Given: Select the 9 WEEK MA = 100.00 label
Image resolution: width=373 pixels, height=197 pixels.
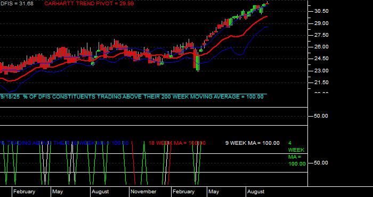Looking at the screenshot, I should pyautogui.click(x=253, y=143).
